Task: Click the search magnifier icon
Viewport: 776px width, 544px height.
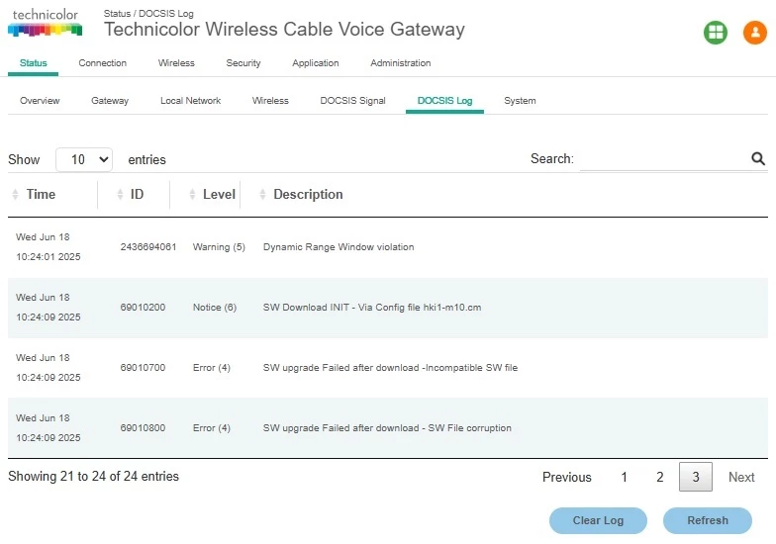Action: point(758,158)
